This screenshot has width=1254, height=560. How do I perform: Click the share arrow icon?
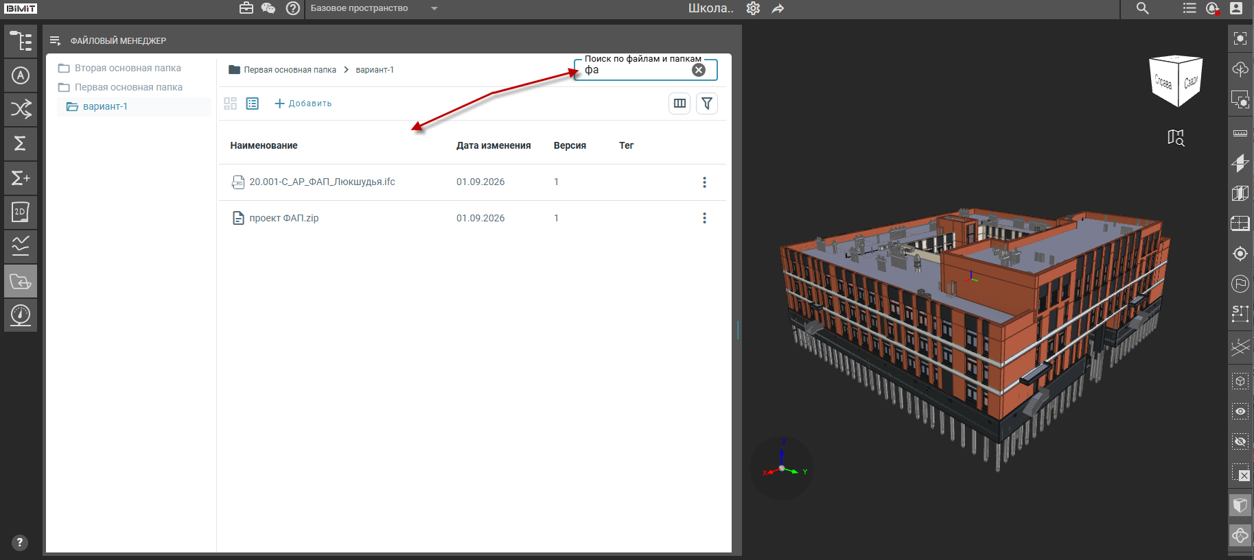(778, 9)
